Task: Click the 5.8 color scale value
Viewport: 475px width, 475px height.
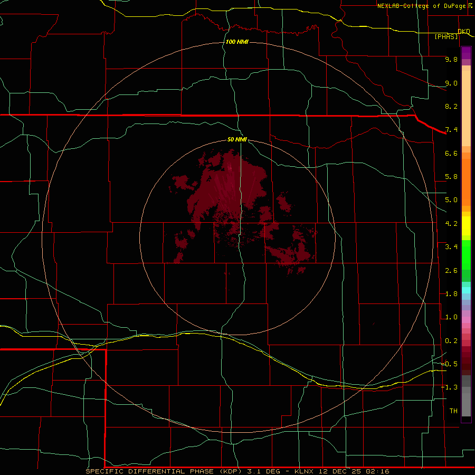Action: pyautogui.click(x=451, y=177)
